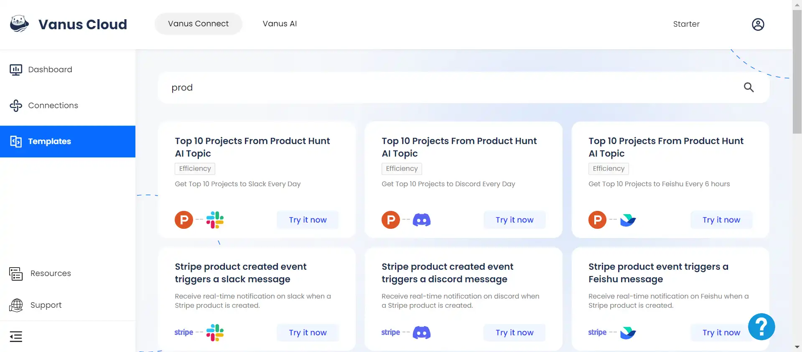Click the Vanus Cloud brand name
The height and width of the screenshot is (352, 802).
pyautogui.click(x=83, y=24)
